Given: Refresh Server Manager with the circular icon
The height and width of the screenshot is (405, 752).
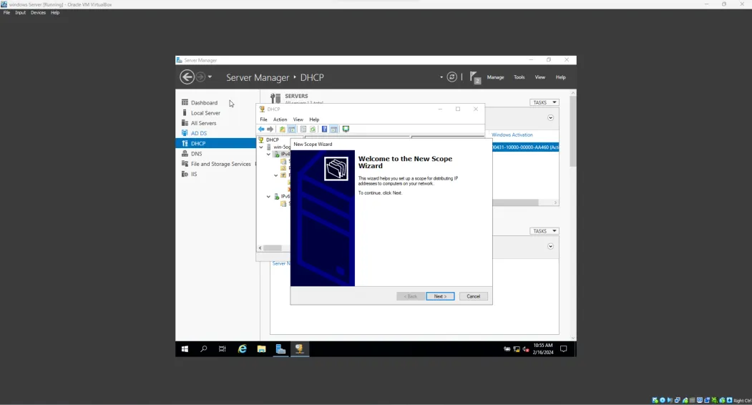Looking at the screenshot, I should 451,77.
